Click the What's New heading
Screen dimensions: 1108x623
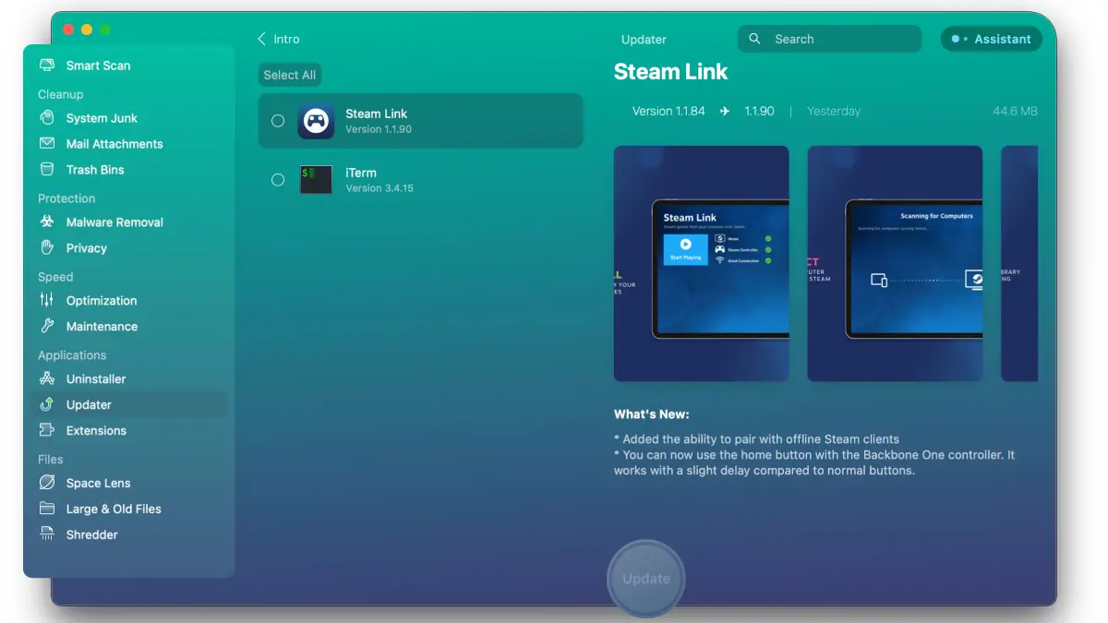(x=652, y=414)
